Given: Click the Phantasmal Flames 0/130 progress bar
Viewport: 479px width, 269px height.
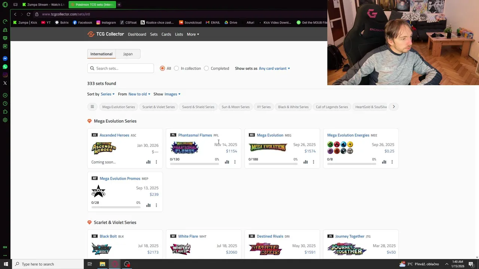Looking at the screenshot, I should tap(194, 164).
